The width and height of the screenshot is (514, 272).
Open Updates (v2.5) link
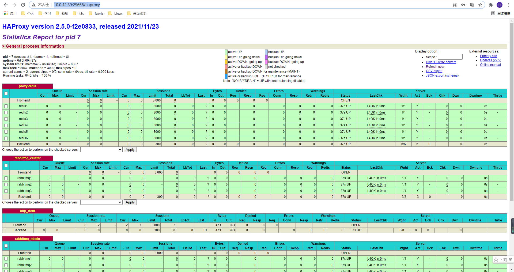[x=490, y=60]
